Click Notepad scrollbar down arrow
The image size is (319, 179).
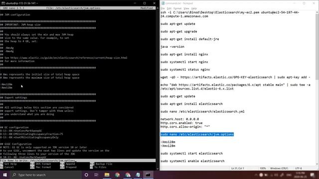coord(317,164)
